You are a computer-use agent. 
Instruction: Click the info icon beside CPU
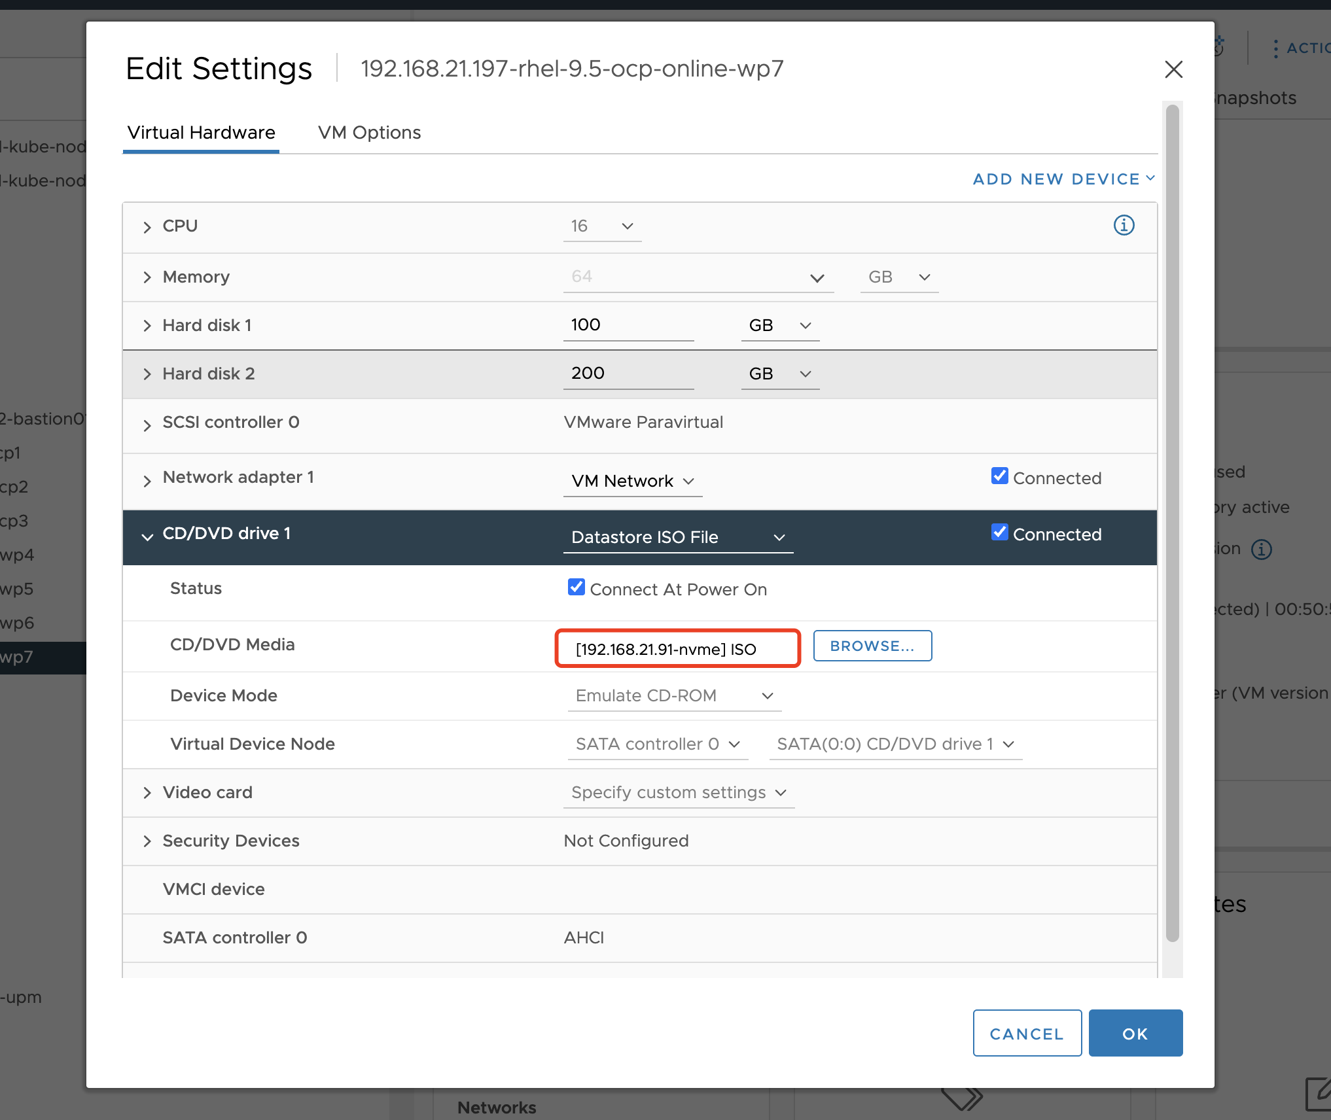pyautogui.click(x=1124, y=225)
